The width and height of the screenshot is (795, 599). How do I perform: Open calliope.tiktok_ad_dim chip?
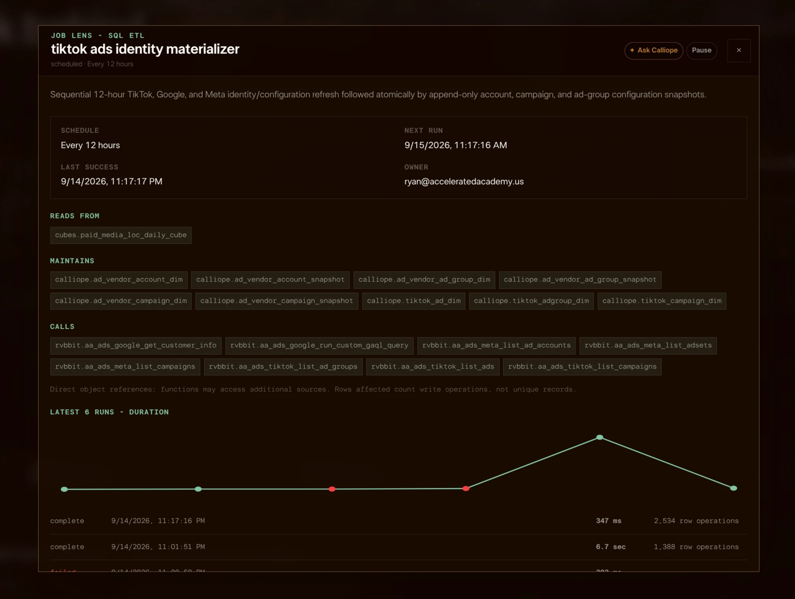pos(414,301)
